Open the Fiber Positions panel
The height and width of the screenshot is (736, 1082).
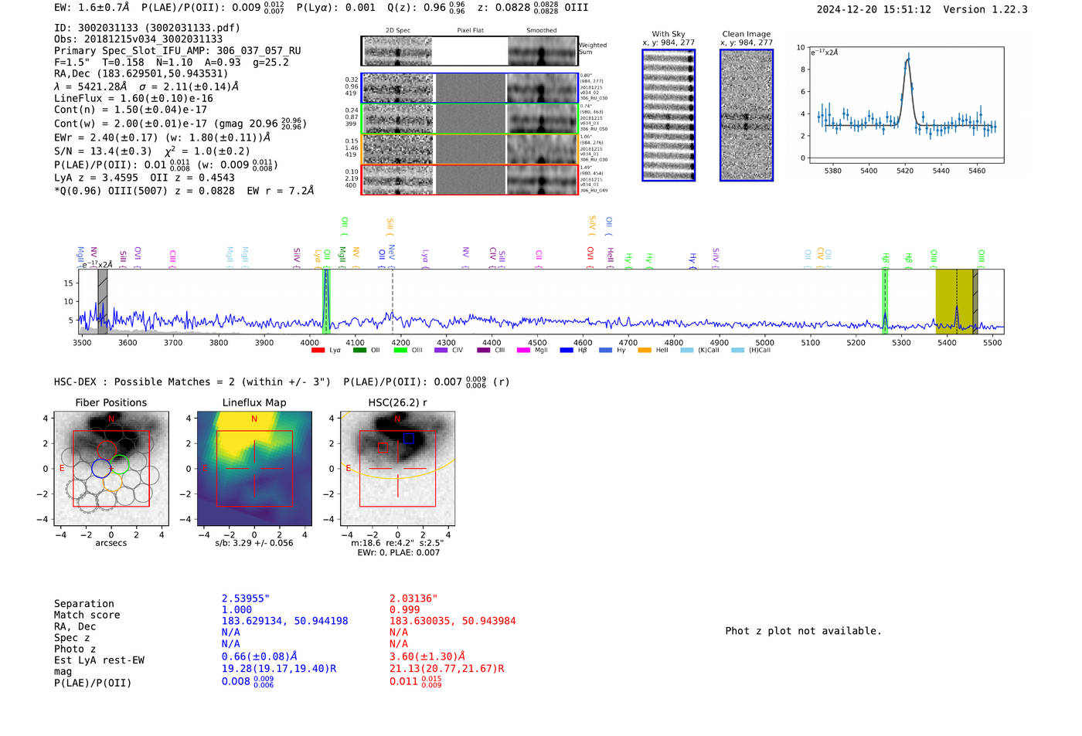coord(111,469)
